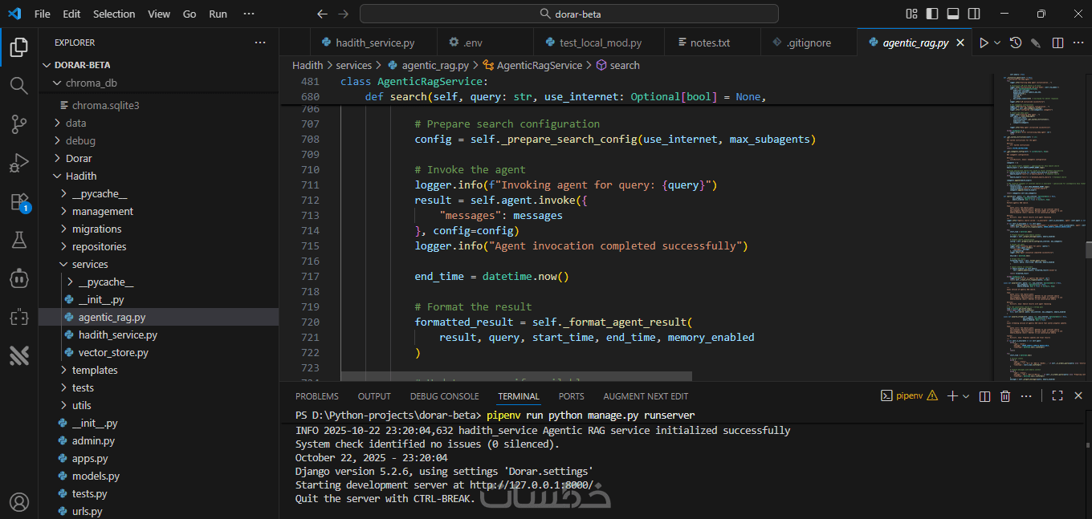Open the Extensions view
The height and width of the screenshot is (519, 1092).
19,201
